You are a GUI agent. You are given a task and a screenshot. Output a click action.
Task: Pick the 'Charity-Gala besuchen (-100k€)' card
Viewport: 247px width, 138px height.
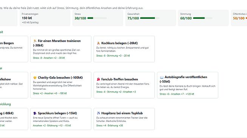[x=61, y=85]
